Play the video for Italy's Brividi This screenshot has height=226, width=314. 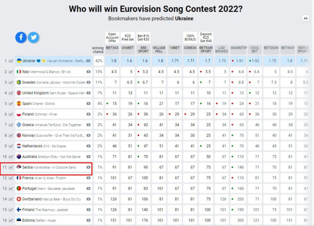[x=88, y=71]
